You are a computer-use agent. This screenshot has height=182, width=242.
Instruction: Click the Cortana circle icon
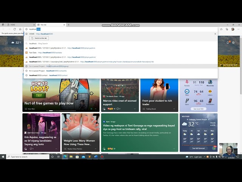tap(52, 157)
